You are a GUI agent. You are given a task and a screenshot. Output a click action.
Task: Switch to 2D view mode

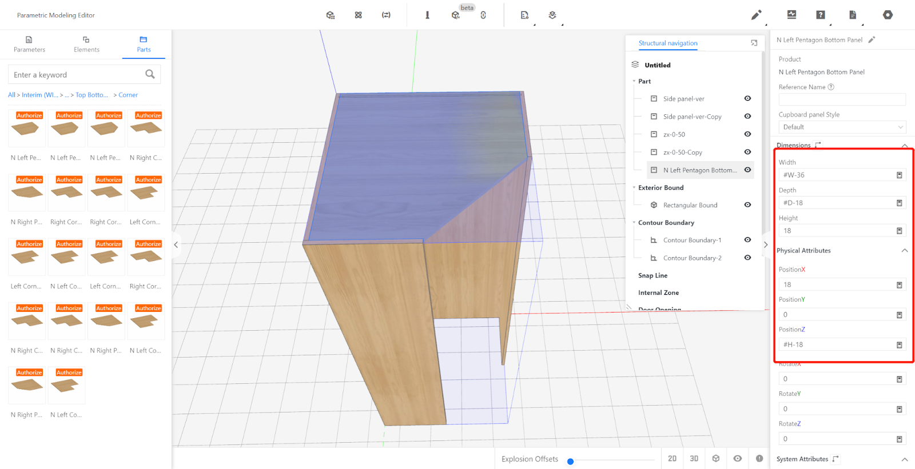pos(672,459)
